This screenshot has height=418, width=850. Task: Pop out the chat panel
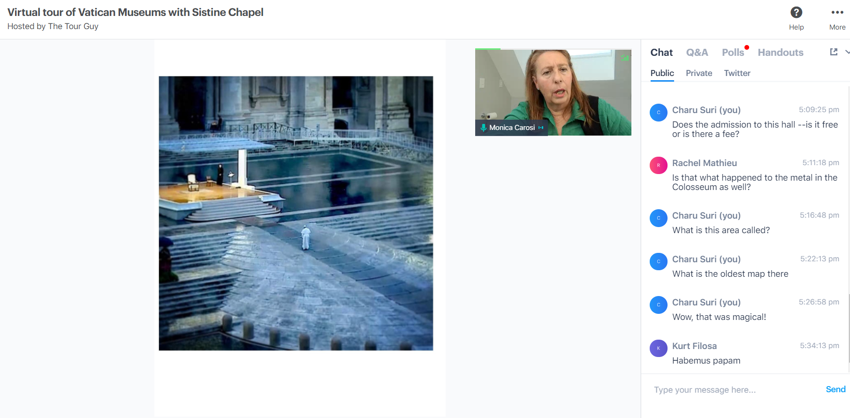[x=834, y=52]
